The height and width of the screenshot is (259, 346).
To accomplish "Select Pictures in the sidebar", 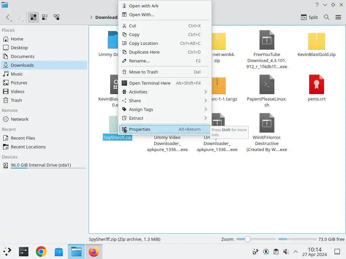I will pyautogui.click(x=44, y=83).
